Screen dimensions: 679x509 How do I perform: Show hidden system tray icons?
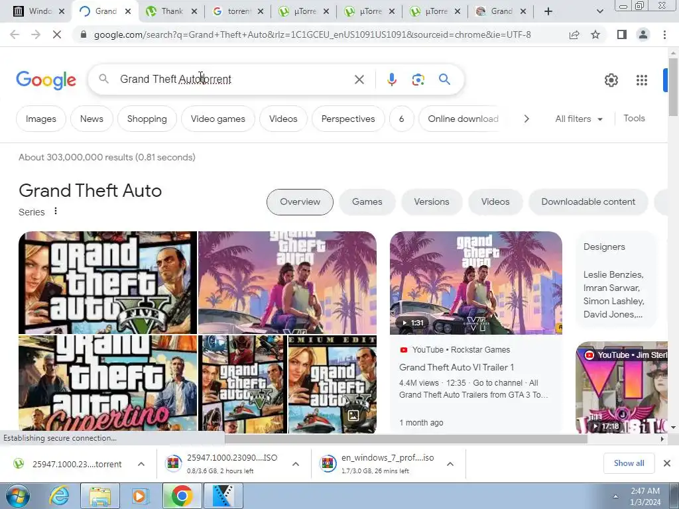click(615, 496)
